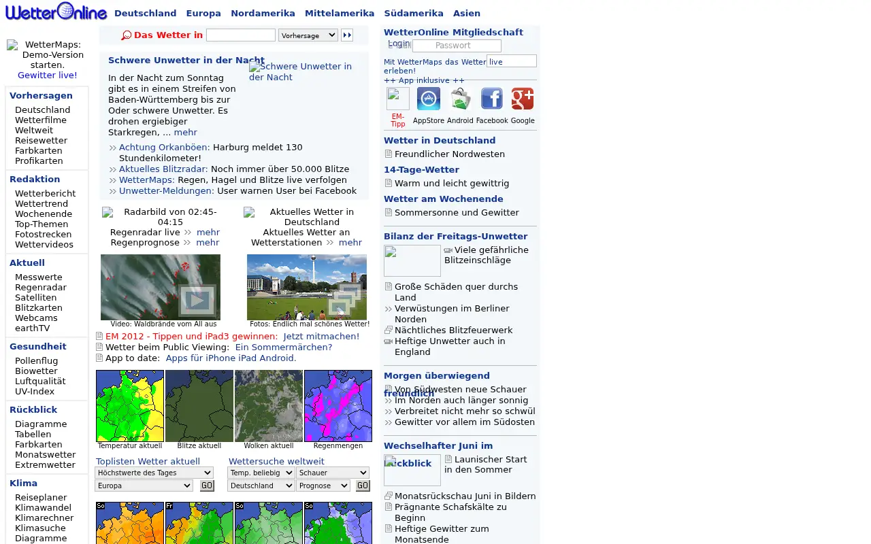Focus the Das Wetter in search field
Screen dimensions: 871x544
pos(241,35)
